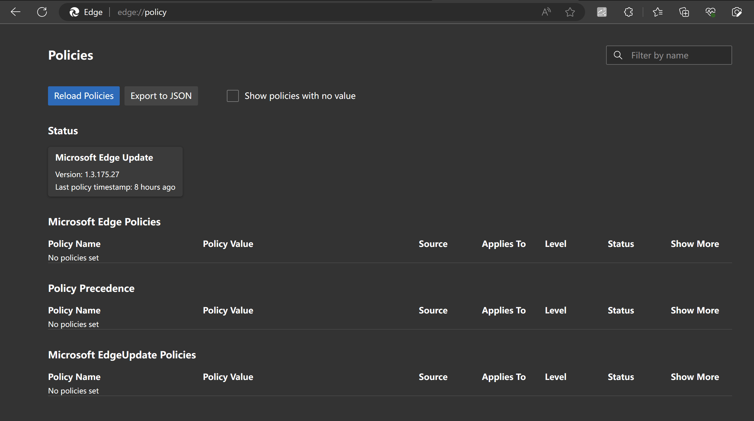Open the gray extension icon in toolbar
Viewport: 754px width, 421px height.
(x=602, y=12)
